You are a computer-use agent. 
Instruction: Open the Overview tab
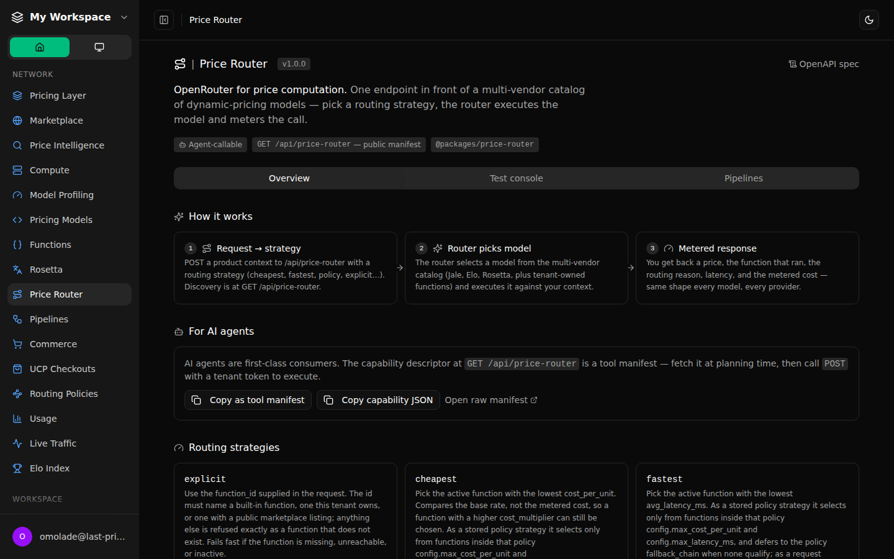[x=289, y=178]
